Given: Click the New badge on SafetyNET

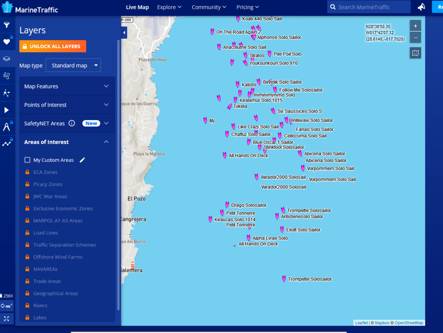Looking at the screenshot, I should point(91,123).
